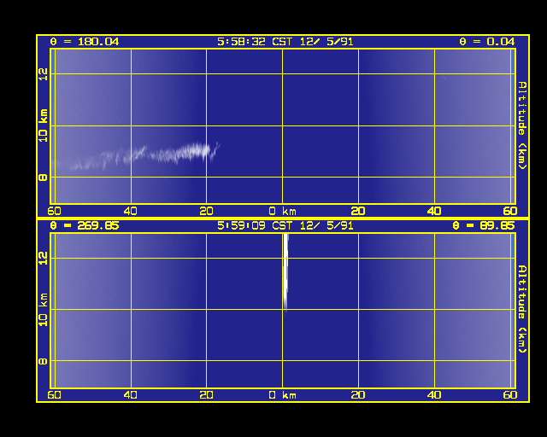Click the bottom panel's left-side 20 range label

click(206, 395)
